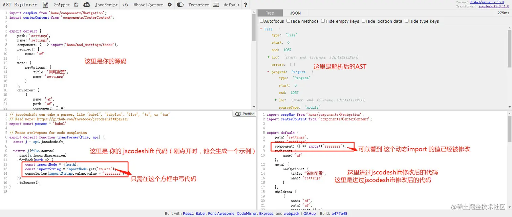Visit the GitHub link in the footer
Screen dimensions: 512x217
309,213
